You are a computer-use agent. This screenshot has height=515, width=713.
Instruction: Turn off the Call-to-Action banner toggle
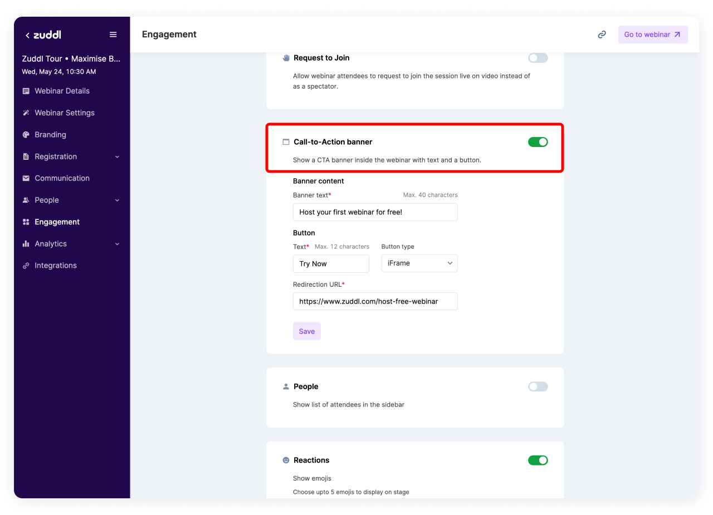(538, 142)
